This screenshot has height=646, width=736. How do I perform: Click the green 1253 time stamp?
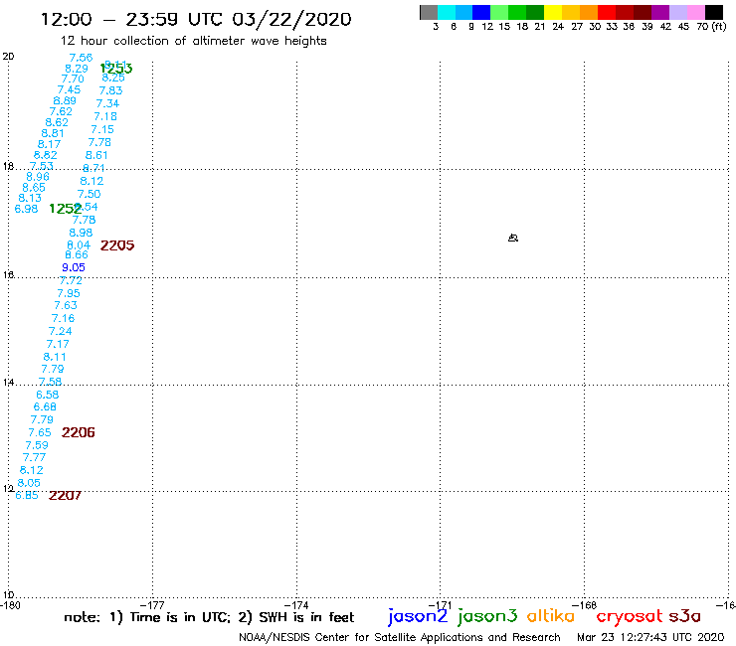[116, 69]
